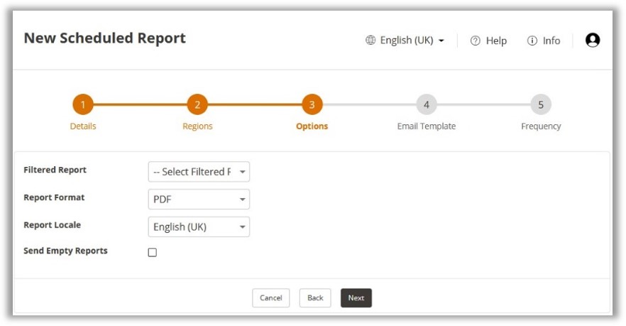Jump to step 4 circle
Screen dimensions: 626x326
click(x=427, y=105)
